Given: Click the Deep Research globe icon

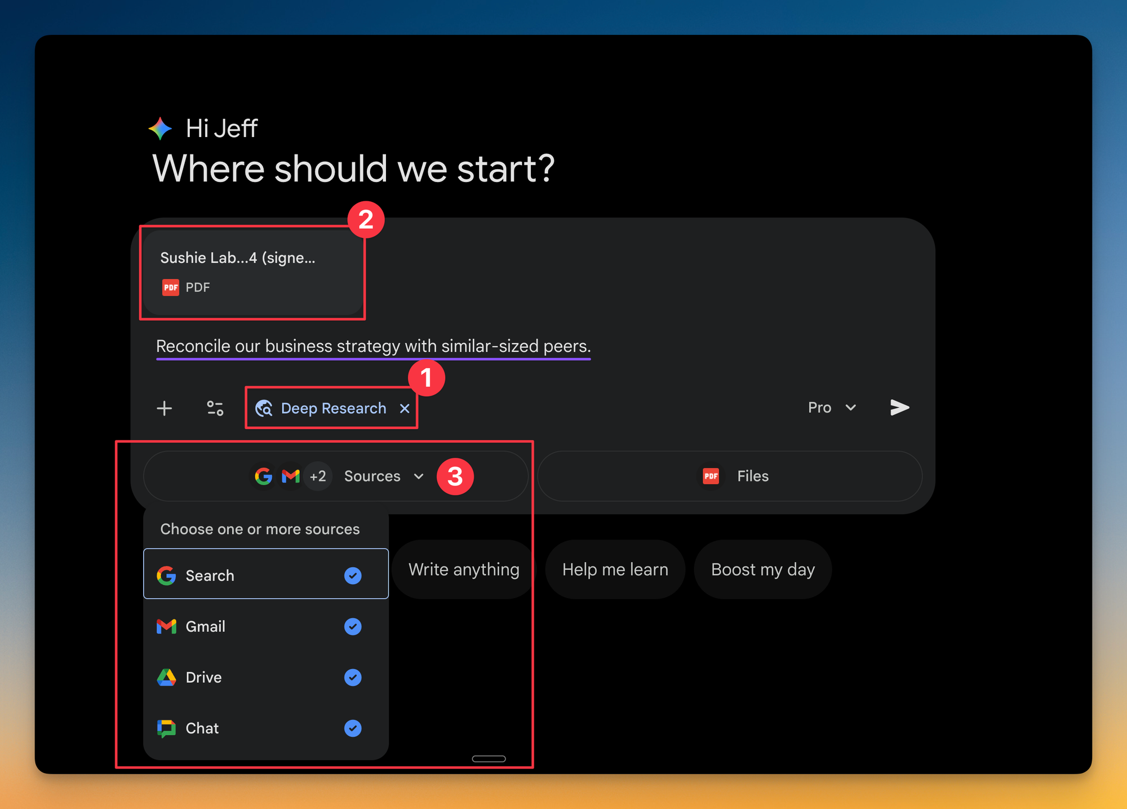Looking at the screenshot, I should (x=264, y=408).
